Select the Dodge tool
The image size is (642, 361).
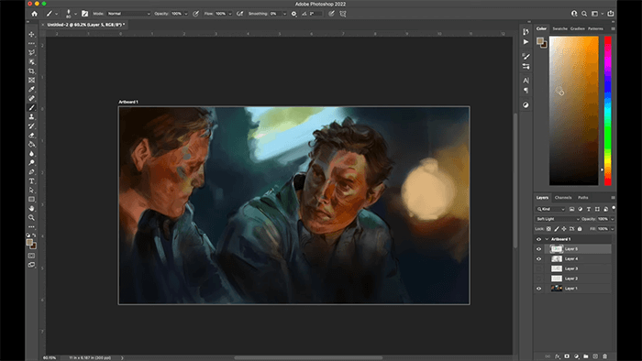tap(31, 163)
